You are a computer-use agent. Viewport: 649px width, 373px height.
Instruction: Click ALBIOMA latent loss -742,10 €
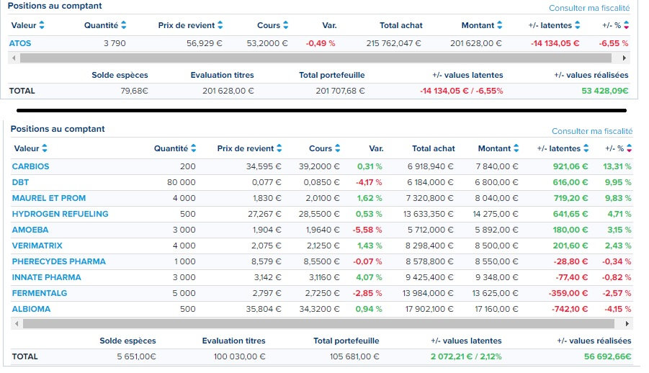[570, 309]
